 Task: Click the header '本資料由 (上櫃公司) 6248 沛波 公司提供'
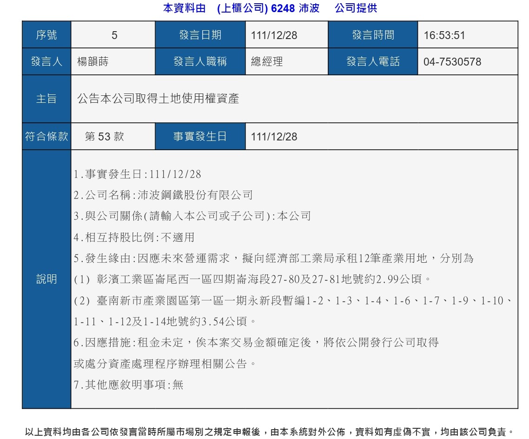270,8
